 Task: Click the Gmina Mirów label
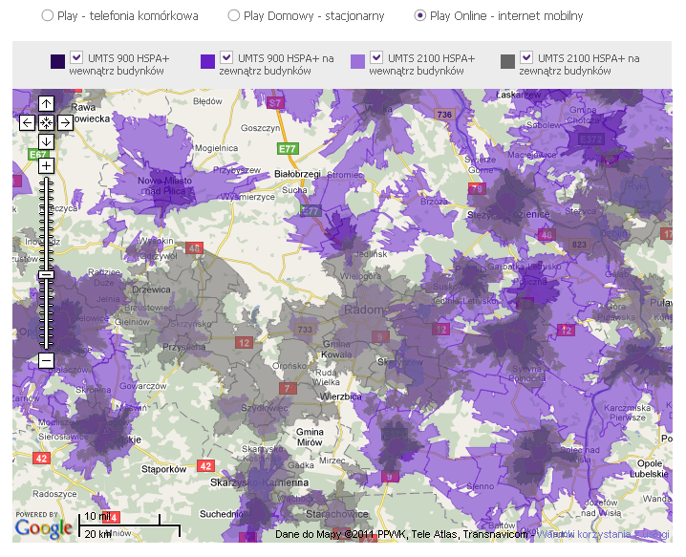point(310,438)
